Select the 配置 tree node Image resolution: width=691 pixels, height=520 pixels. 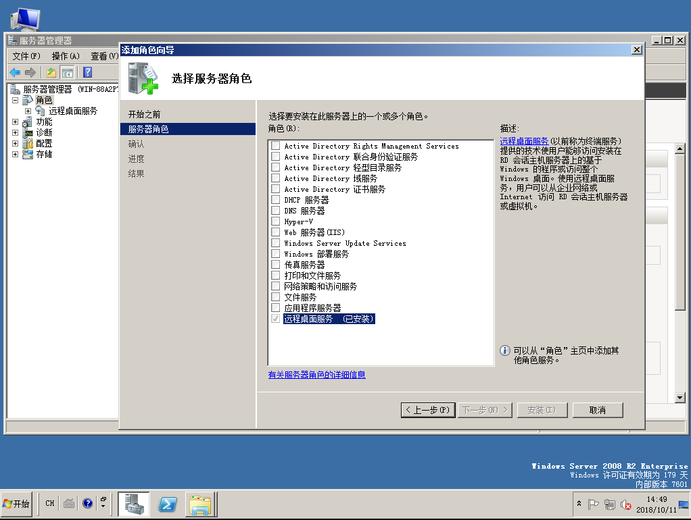[44, 143]
